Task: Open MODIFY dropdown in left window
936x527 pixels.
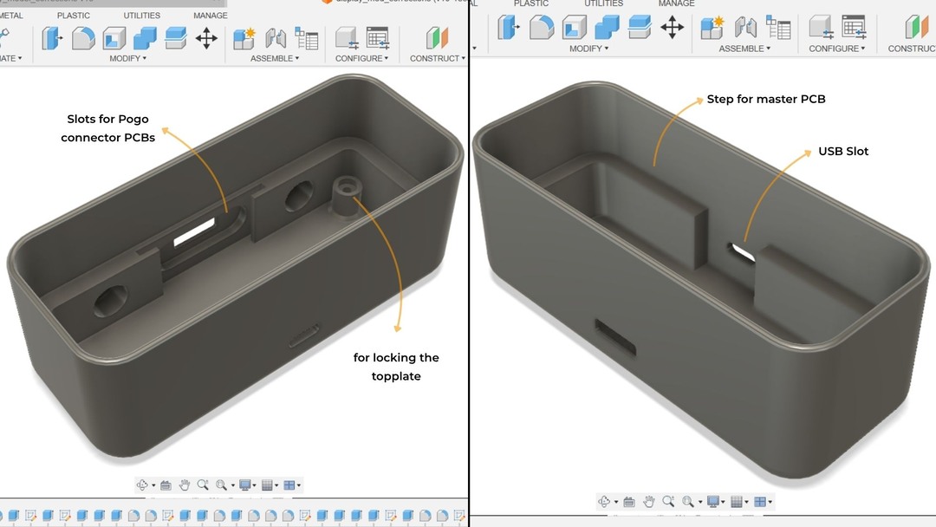Action: (127, 58)
